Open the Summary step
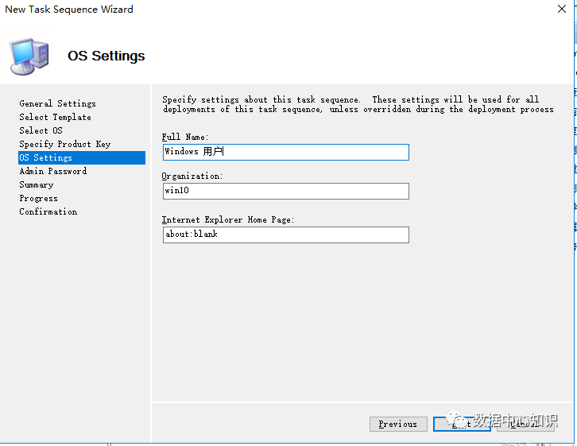 point(36,184)
